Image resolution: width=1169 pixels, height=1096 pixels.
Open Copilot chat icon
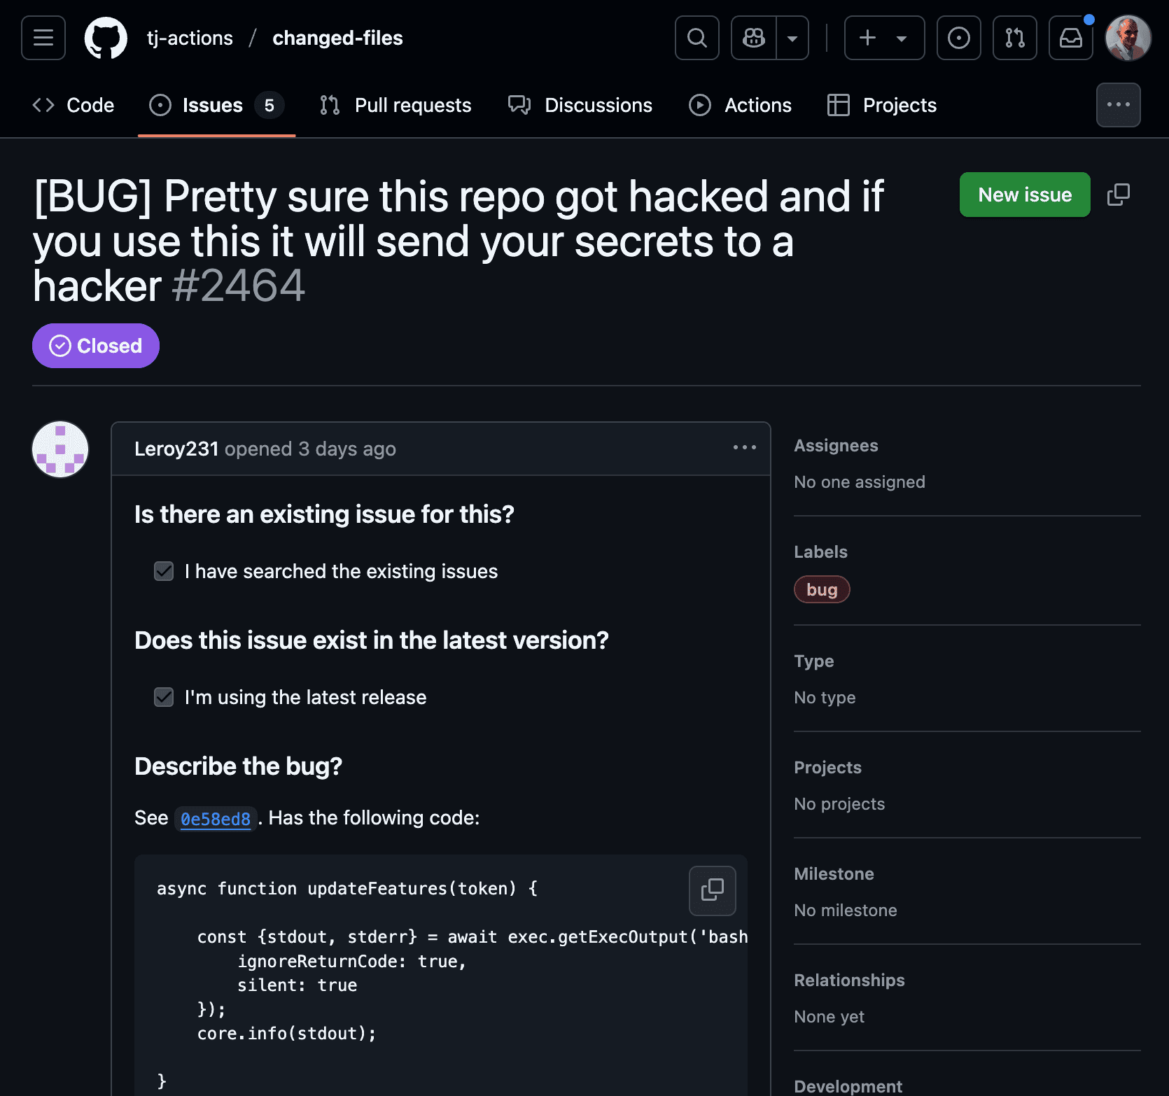[754, 38]
